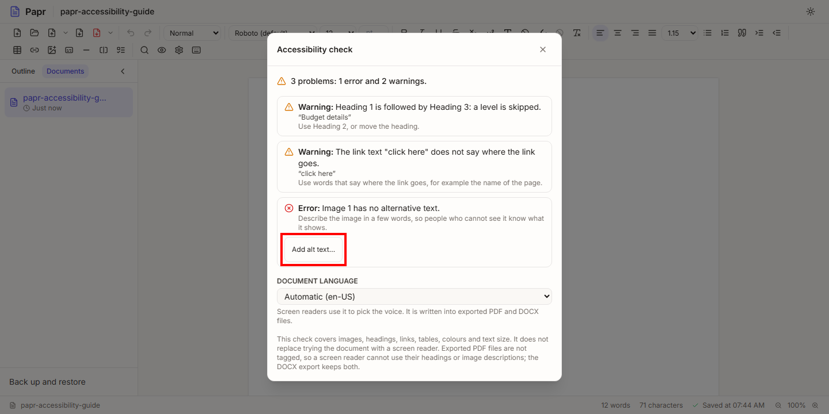Click the decrease indent icon
Viewport: 829px width, 414px height.
pyautogui.click(x=777, y=33)
